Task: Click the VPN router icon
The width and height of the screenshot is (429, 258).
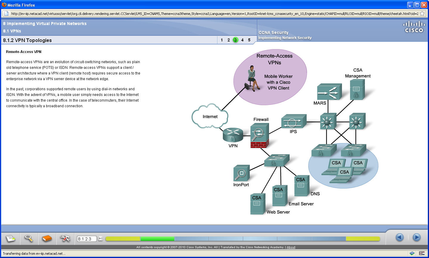Action: [233, 135]
